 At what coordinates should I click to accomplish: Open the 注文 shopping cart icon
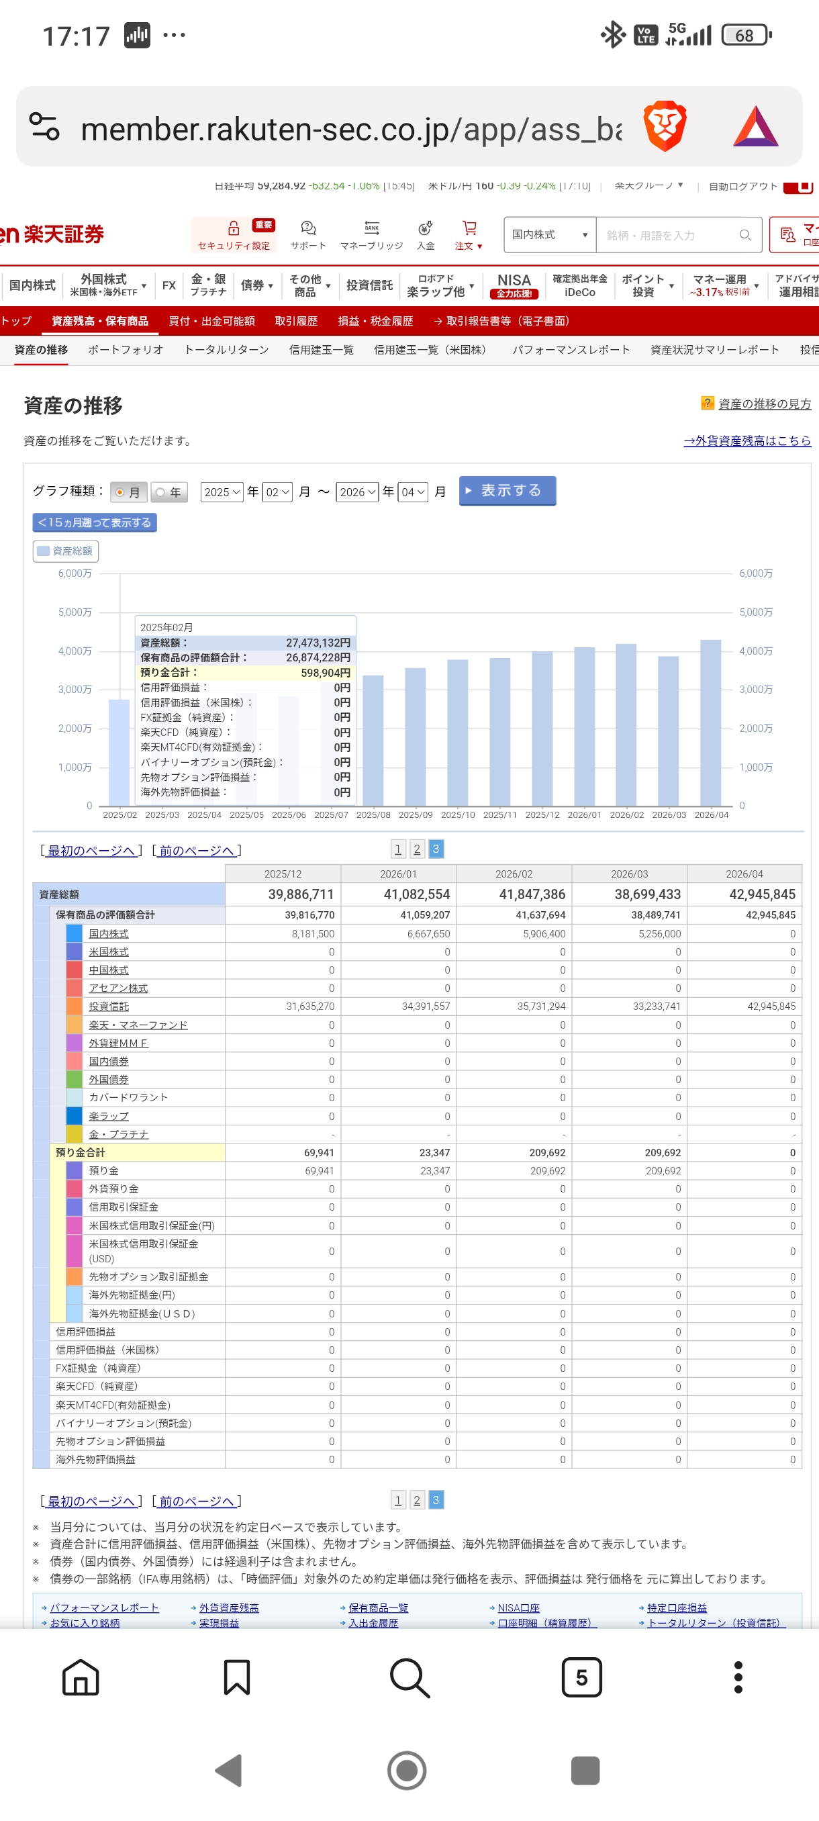469,228
